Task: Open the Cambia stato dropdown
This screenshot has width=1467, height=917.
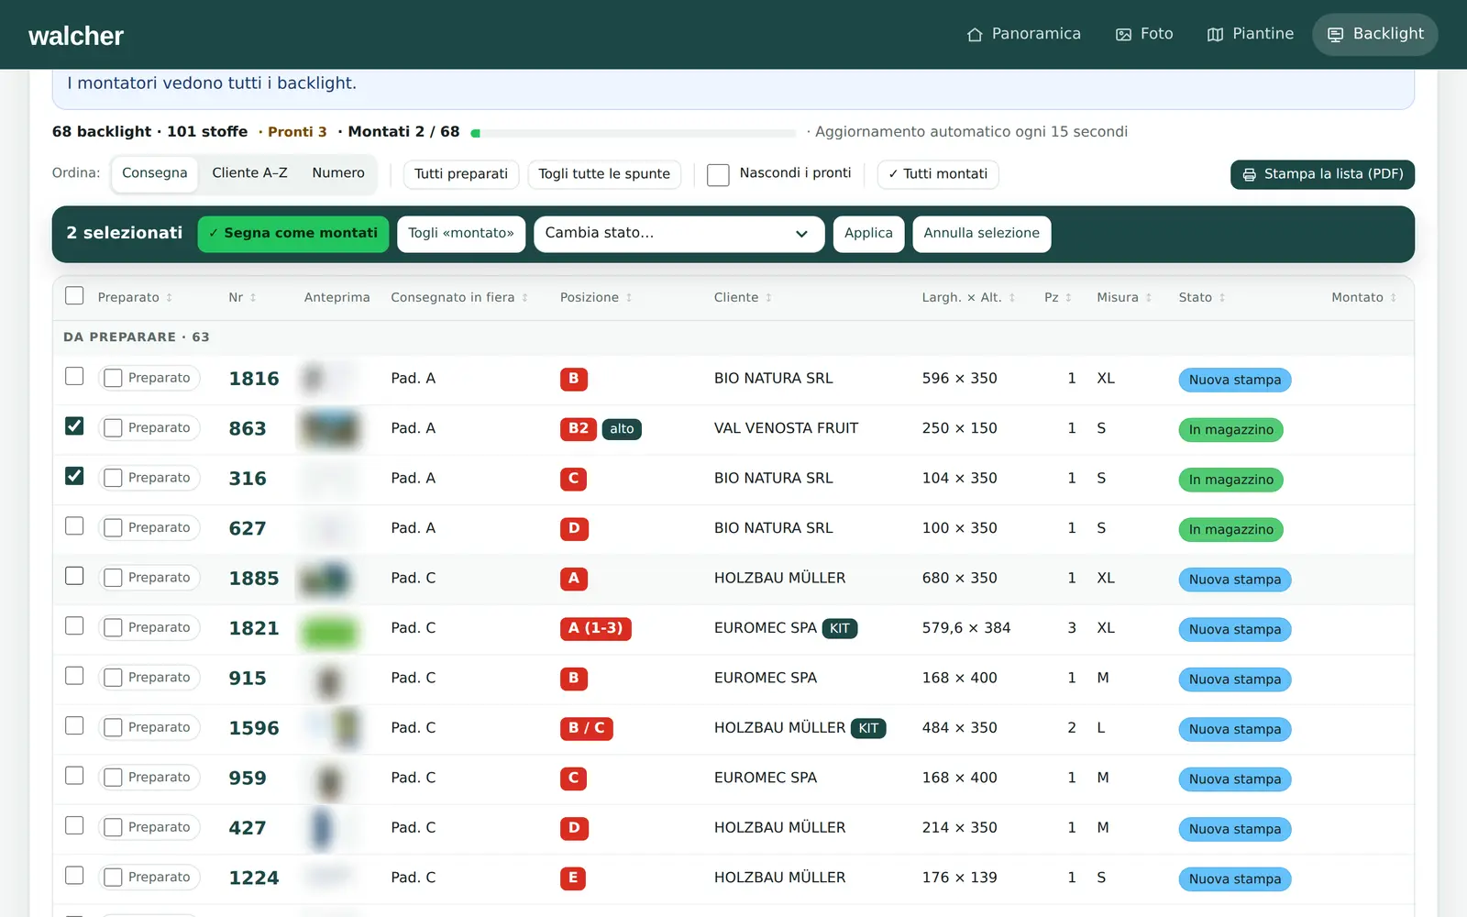Action: [678, 234]
